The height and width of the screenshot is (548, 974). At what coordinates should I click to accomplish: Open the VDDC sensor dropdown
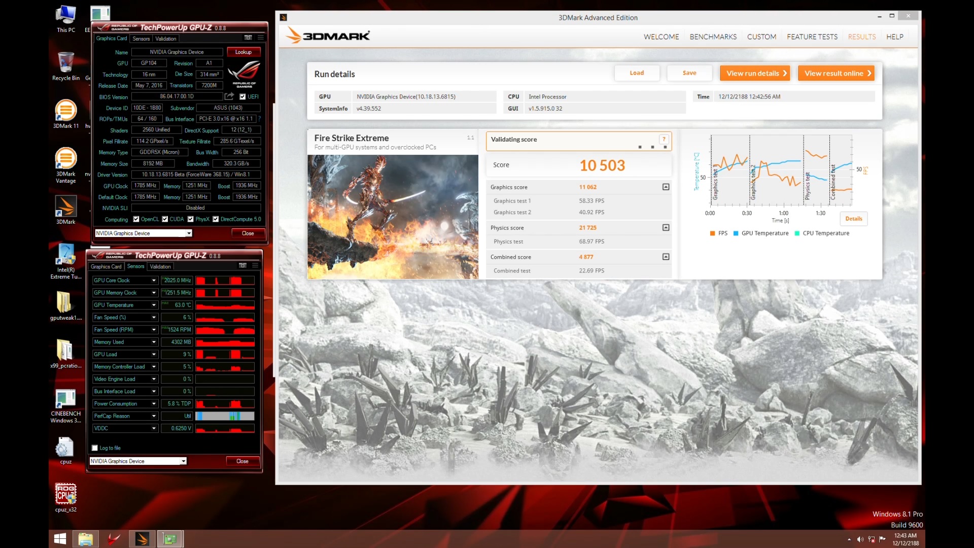154,428
